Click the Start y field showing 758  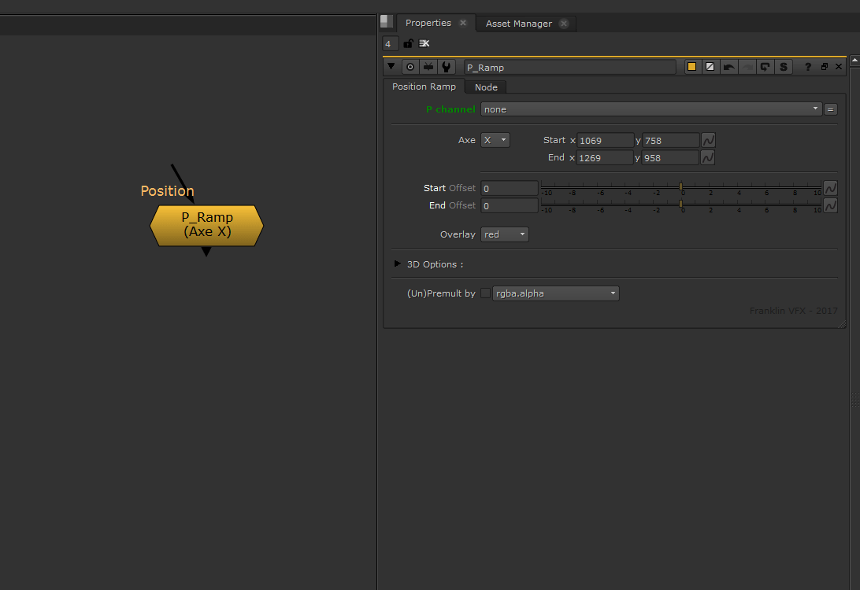click(671, 140)
